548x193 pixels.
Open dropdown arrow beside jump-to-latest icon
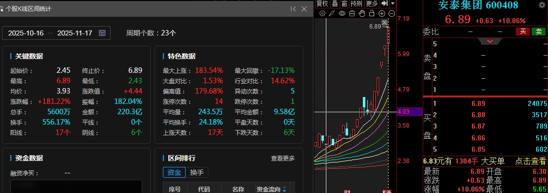[x=393, y=3]
